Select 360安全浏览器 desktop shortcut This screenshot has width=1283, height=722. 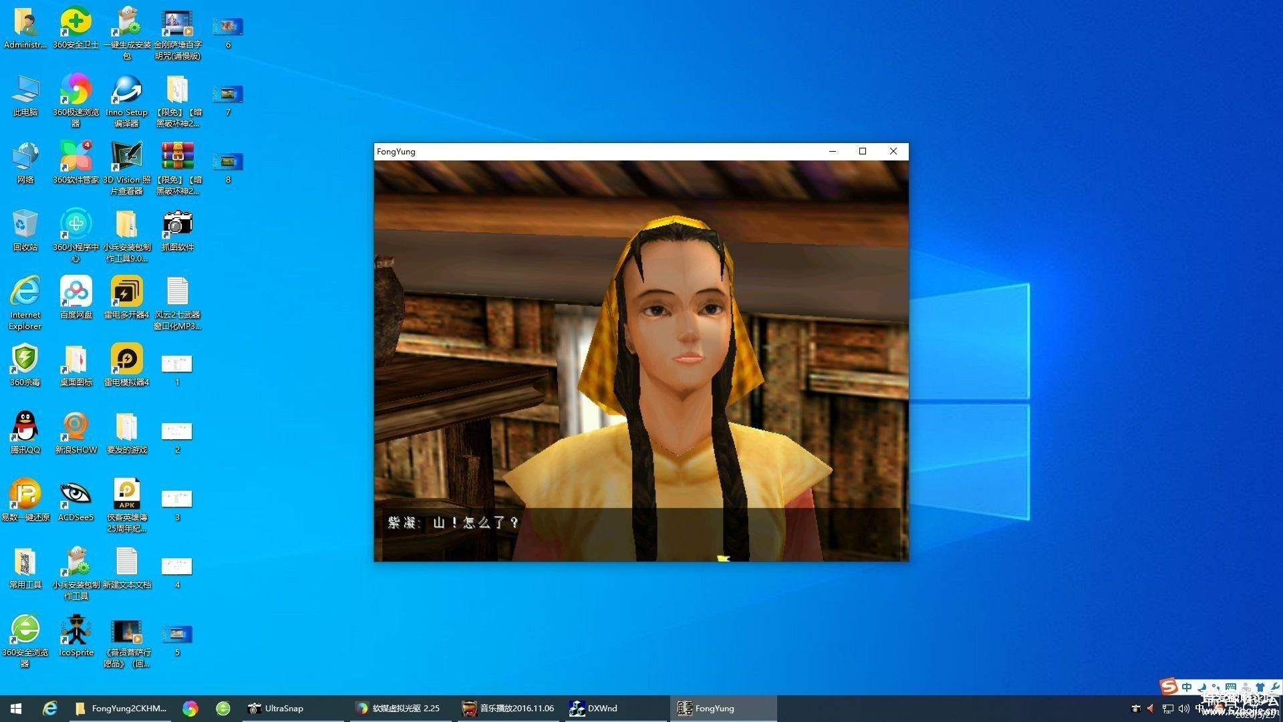25,640
